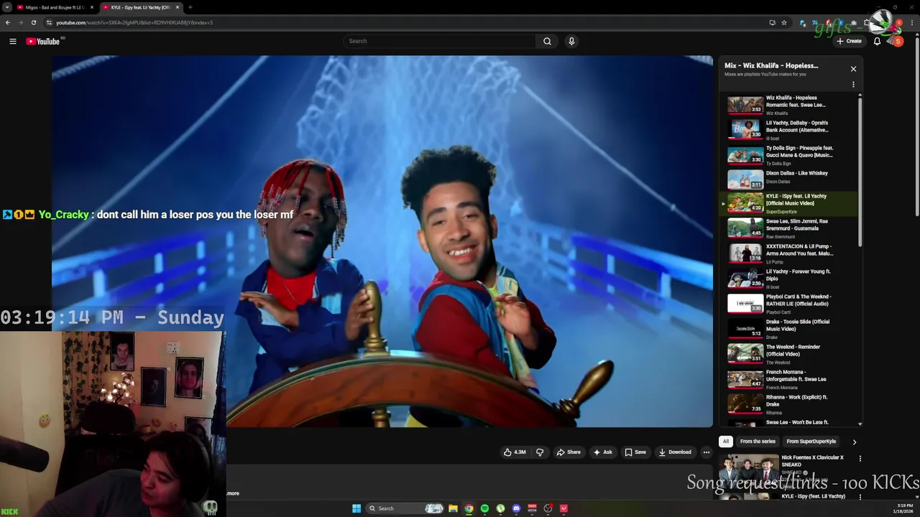The height and width of the screenshot is (517, 920).
Task: Click the search magnifier button
Action: coord(547,41)
